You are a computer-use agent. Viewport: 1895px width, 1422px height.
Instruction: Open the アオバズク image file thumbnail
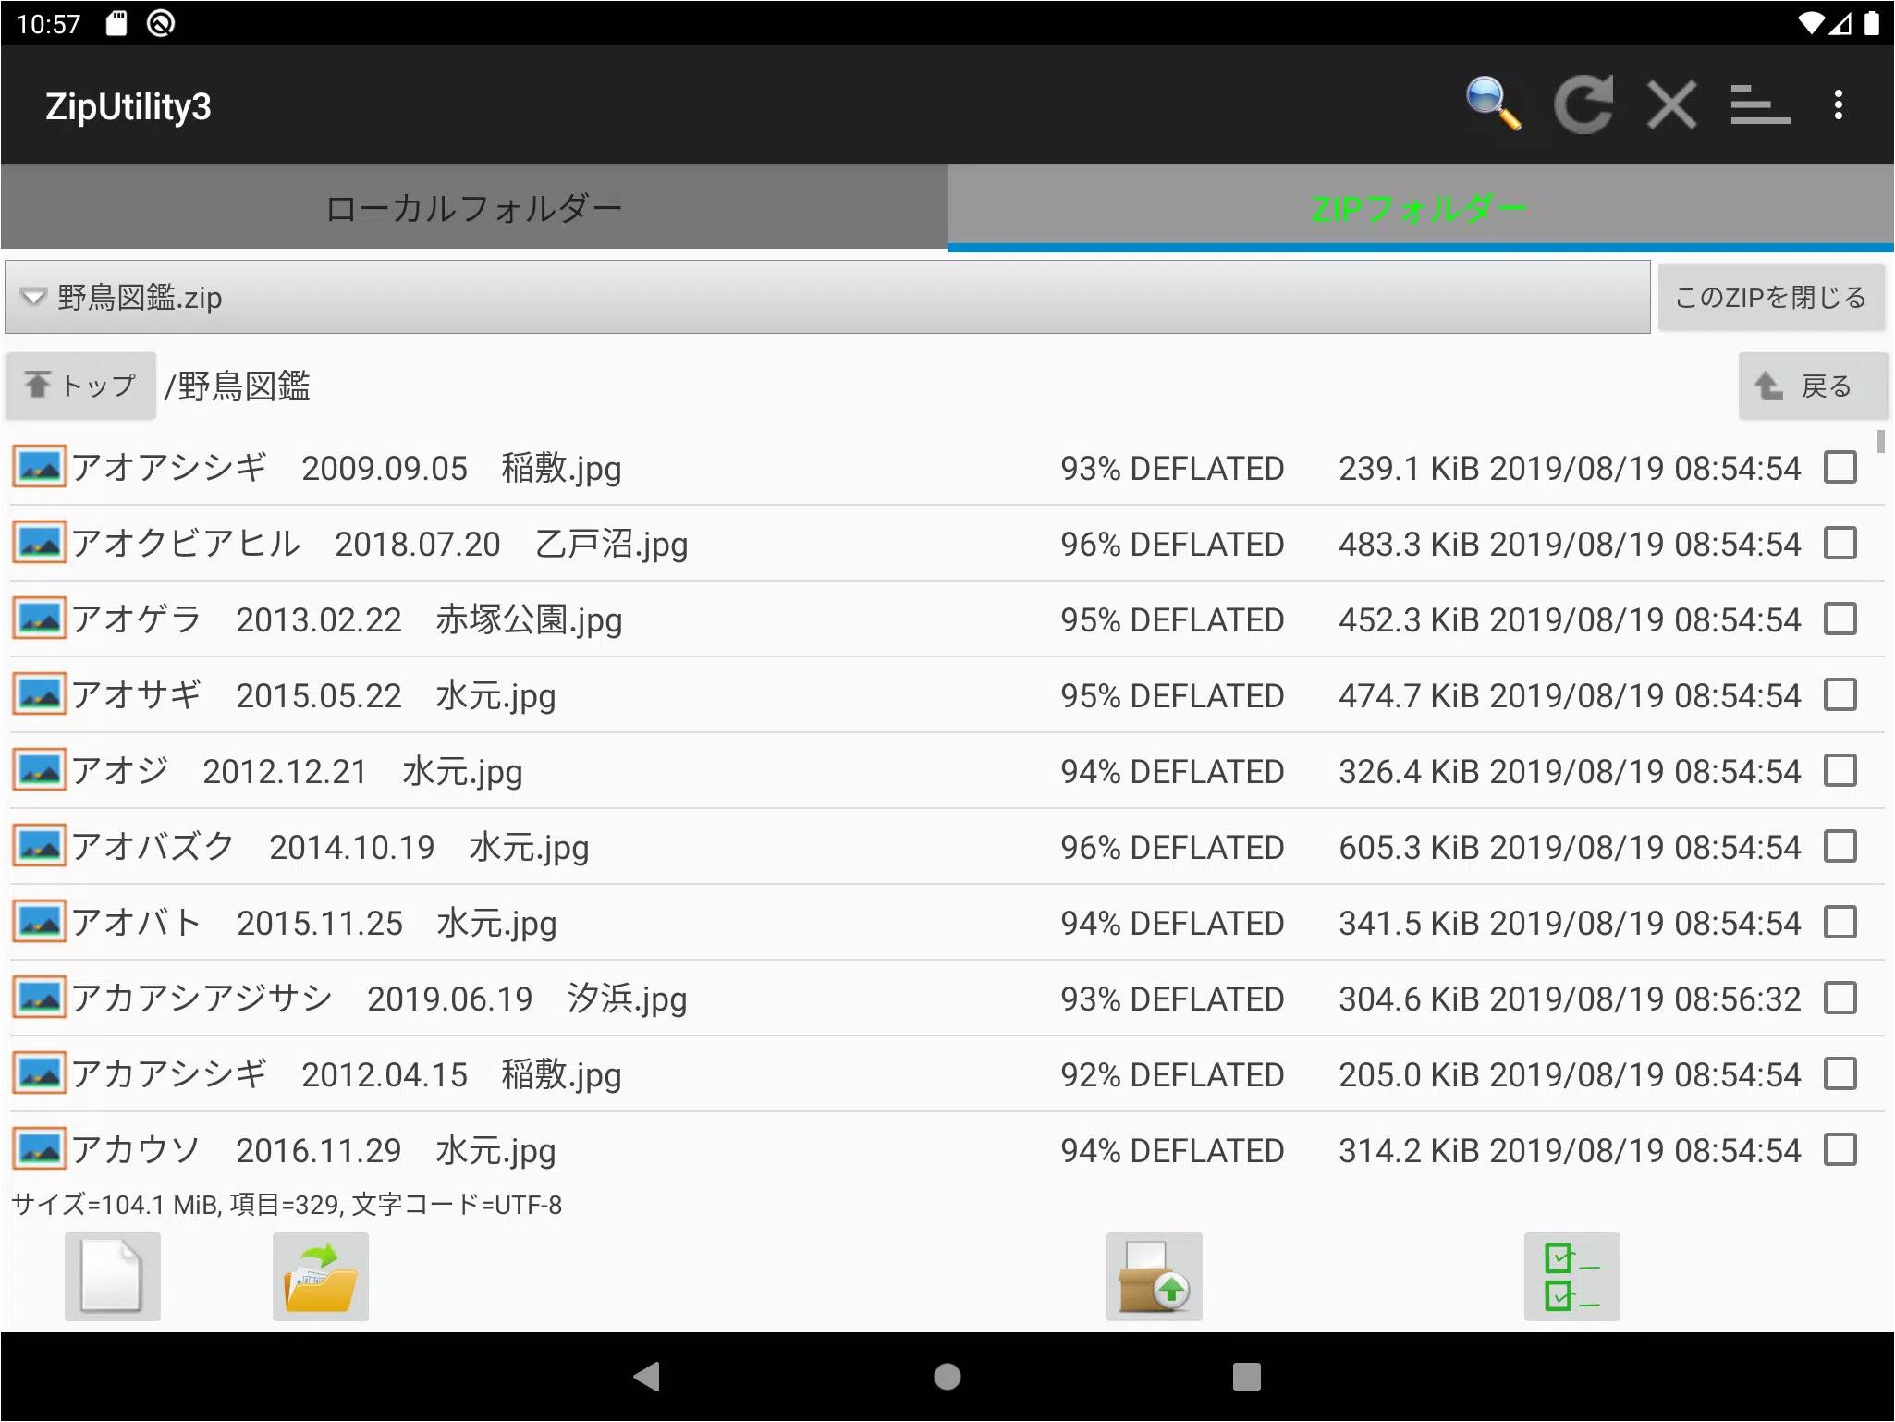point(39,847)
